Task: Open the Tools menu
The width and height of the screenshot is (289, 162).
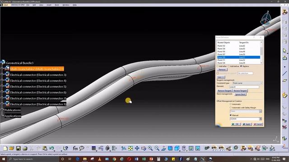Action: [x=57, y=5]
